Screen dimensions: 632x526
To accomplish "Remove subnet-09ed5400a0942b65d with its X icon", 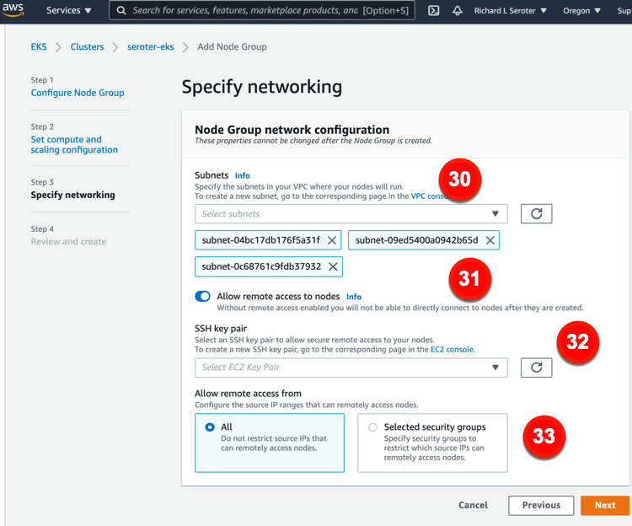I will 490,240.
